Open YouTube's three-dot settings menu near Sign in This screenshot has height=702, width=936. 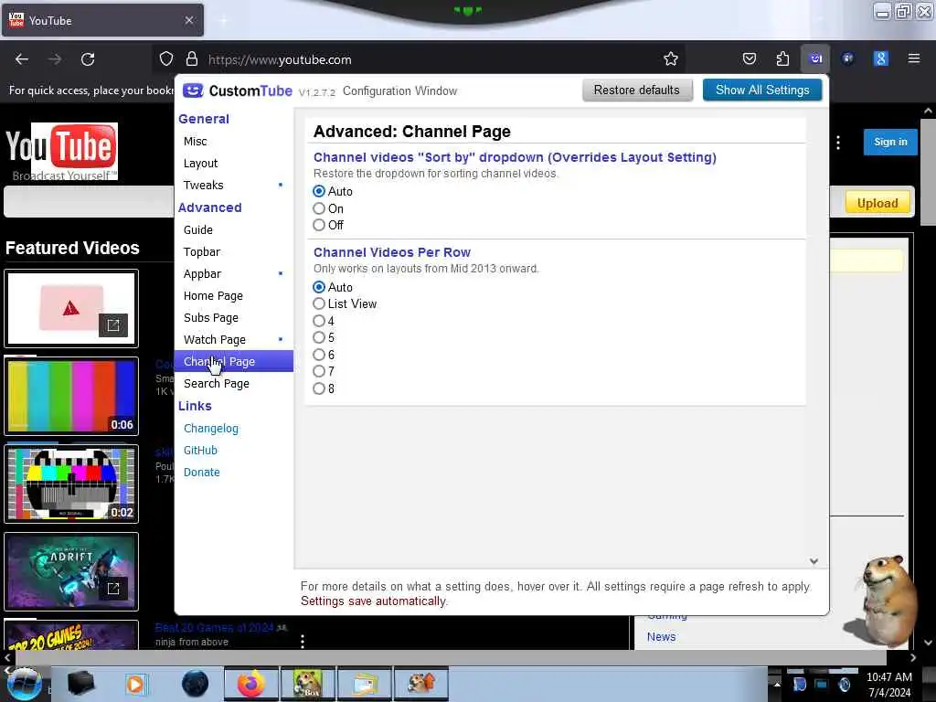[x=838, y=143]
